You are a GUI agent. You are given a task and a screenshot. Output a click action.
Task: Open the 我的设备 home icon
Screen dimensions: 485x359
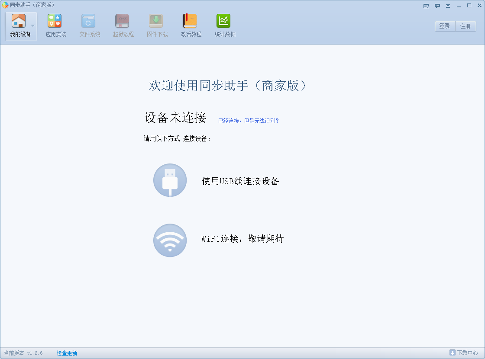(x=19, y=21)
